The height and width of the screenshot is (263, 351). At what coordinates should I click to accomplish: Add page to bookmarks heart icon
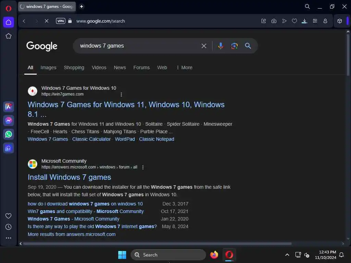(294, 21)
